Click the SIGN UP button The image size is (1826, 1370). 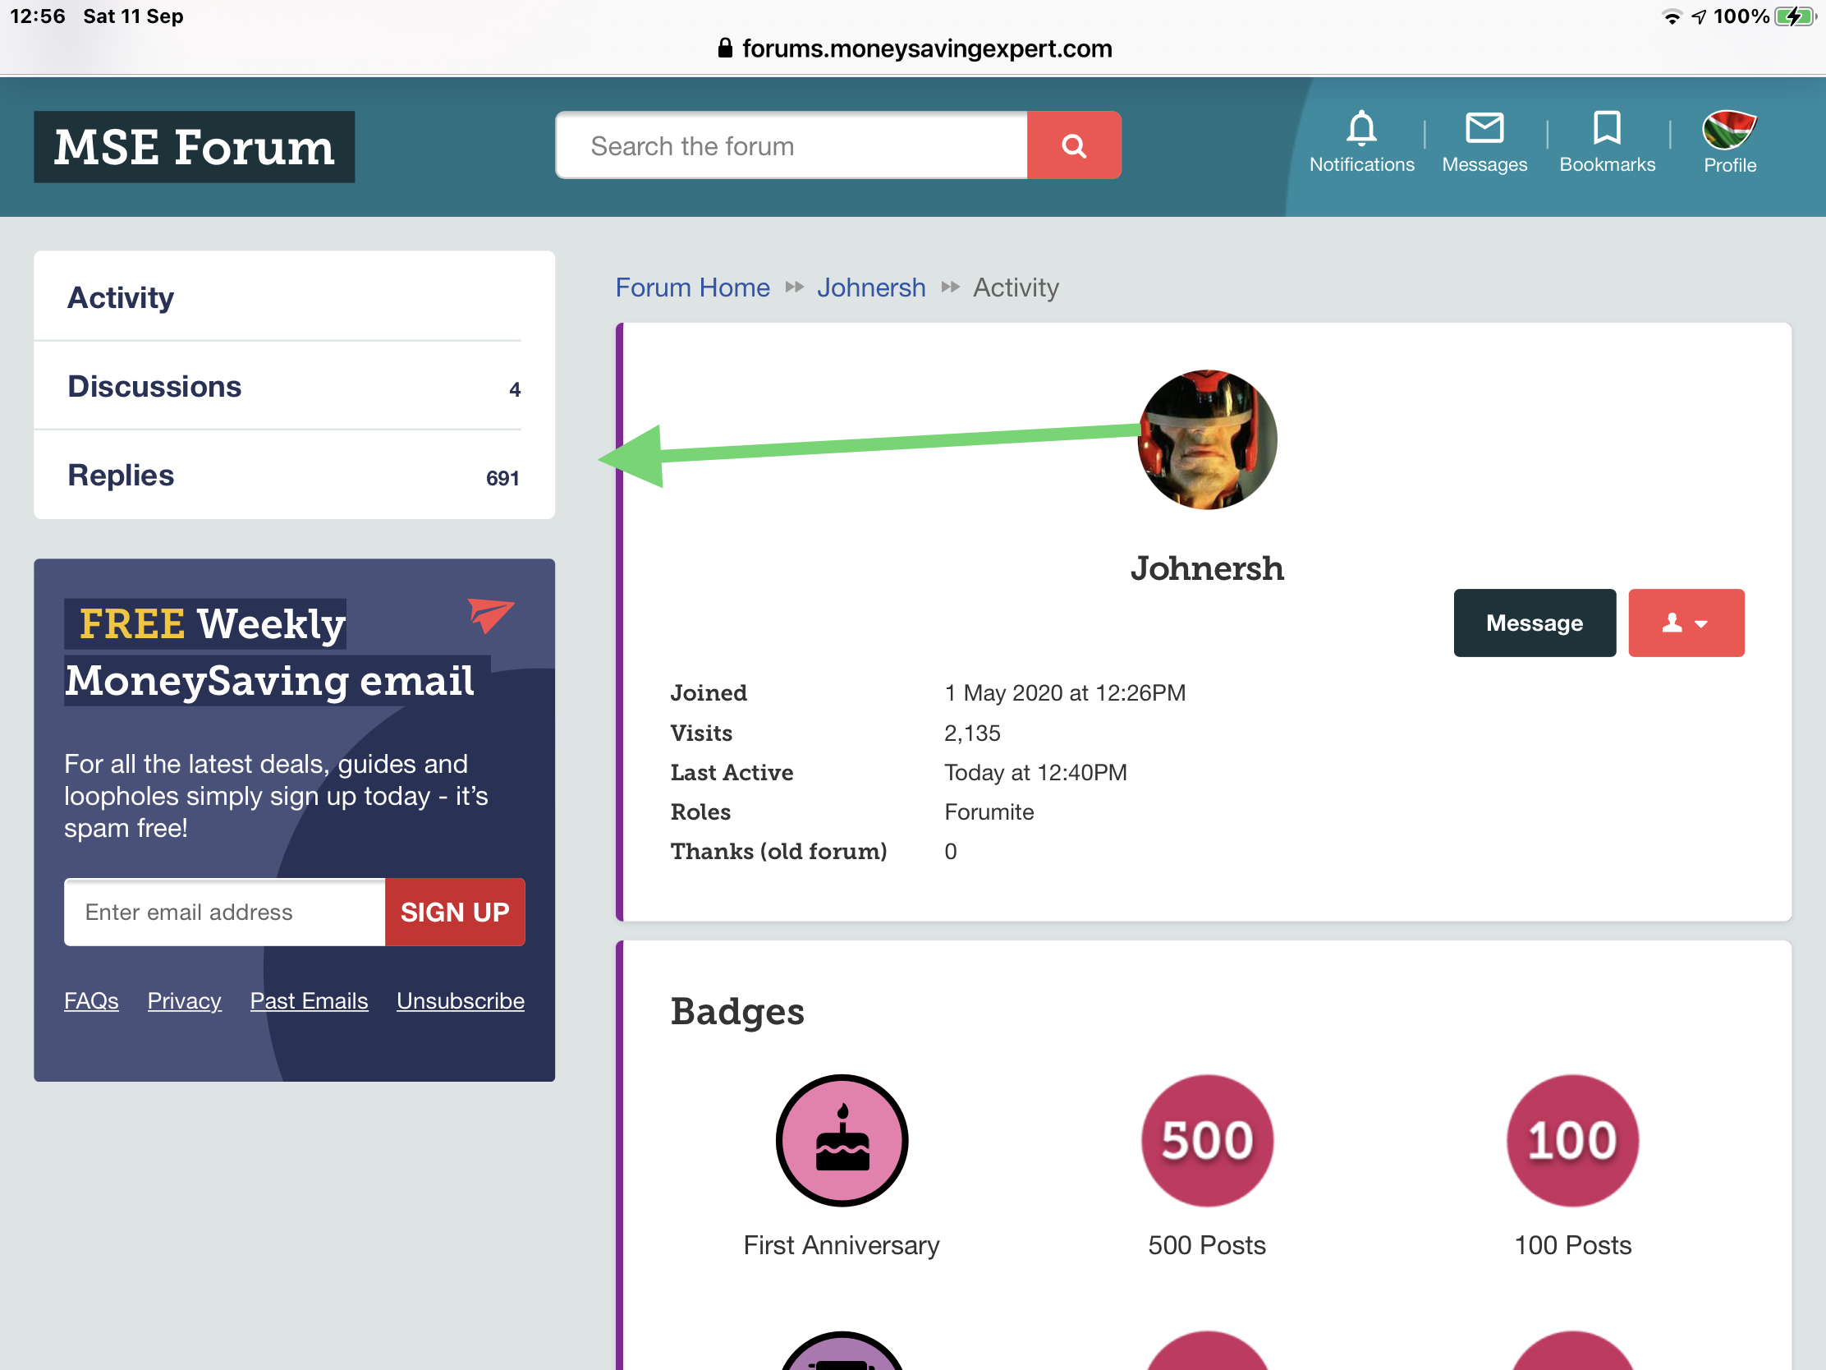point(455,912)
